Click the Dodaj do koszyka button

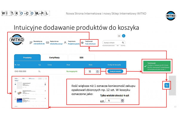click(x=115, y=71)
